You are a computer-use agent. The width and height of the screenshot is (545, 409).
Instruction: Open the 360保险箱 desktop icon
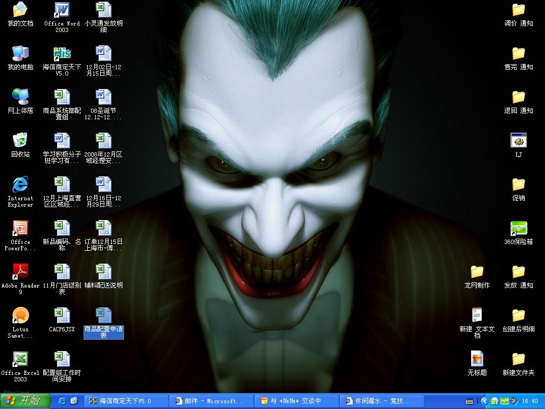518,228
